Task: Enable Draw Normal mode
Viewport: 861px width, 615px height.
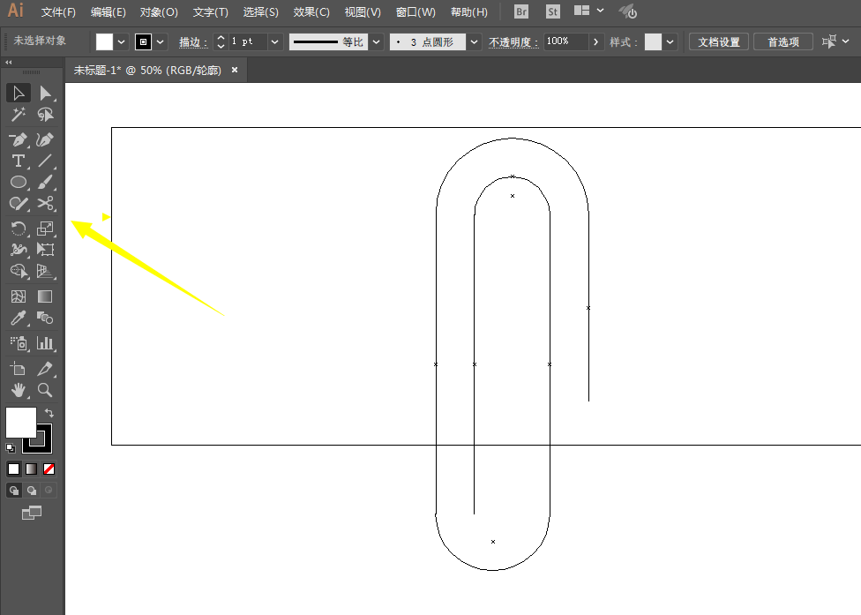Action: tap(14, 491)
